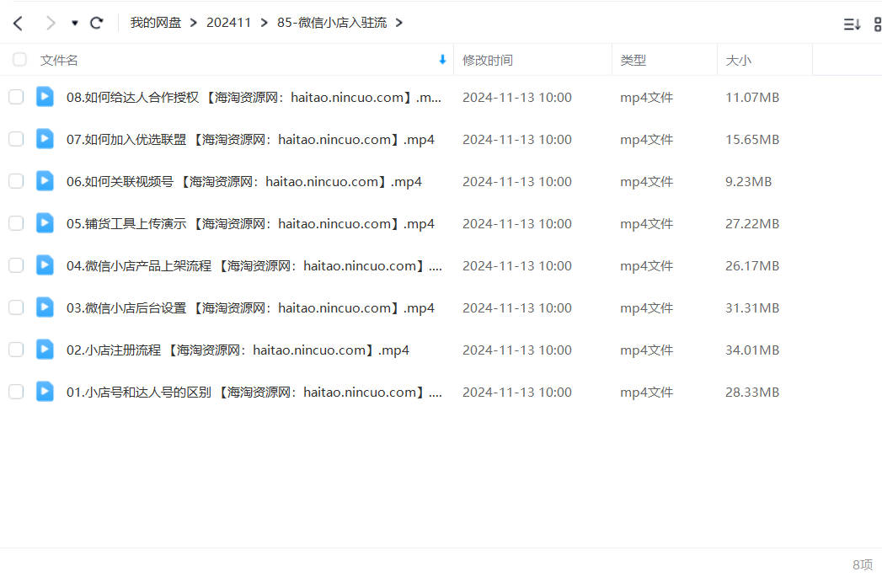Select file name 07.如何加入优选联盟
The height and width of the screenshot is (577, 882).
point(250,140)
